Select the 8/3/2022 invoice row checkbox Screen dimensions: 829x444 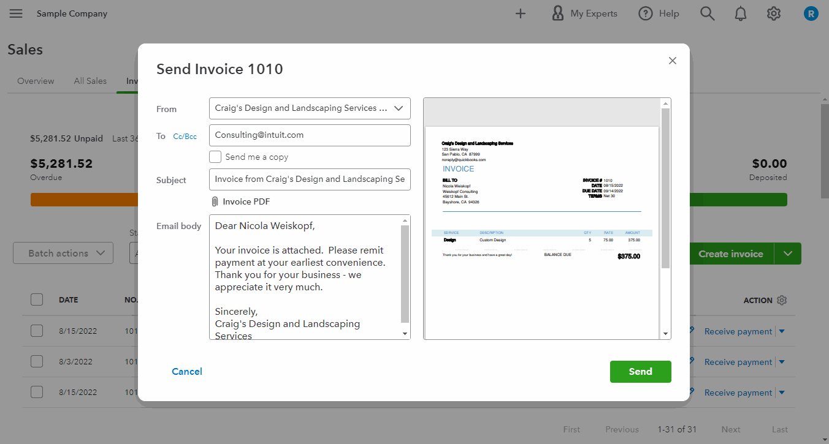click(37, 361)
